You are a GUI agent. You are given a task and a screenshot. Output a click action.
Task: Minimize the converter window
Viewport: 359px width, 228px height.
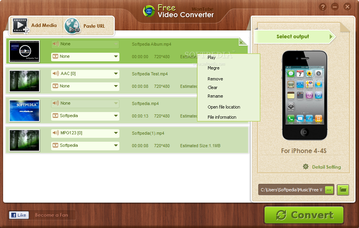[x=335, y=7]
